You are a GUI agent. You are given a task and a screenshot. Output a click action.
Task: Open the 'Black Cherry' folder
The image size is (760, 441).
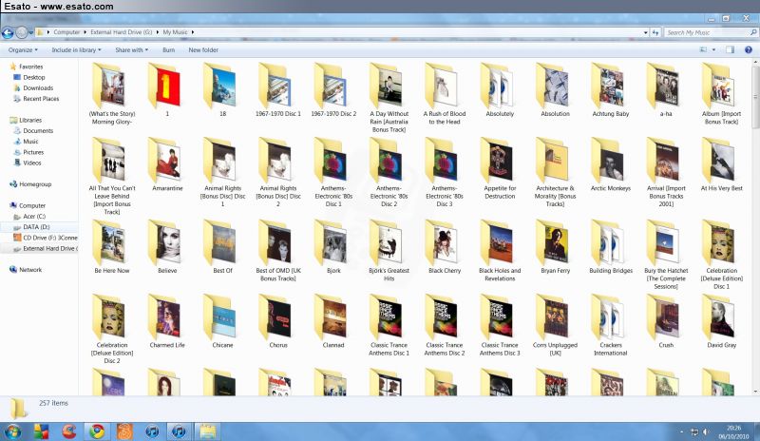pyautogui.click(x=445, y=247)
